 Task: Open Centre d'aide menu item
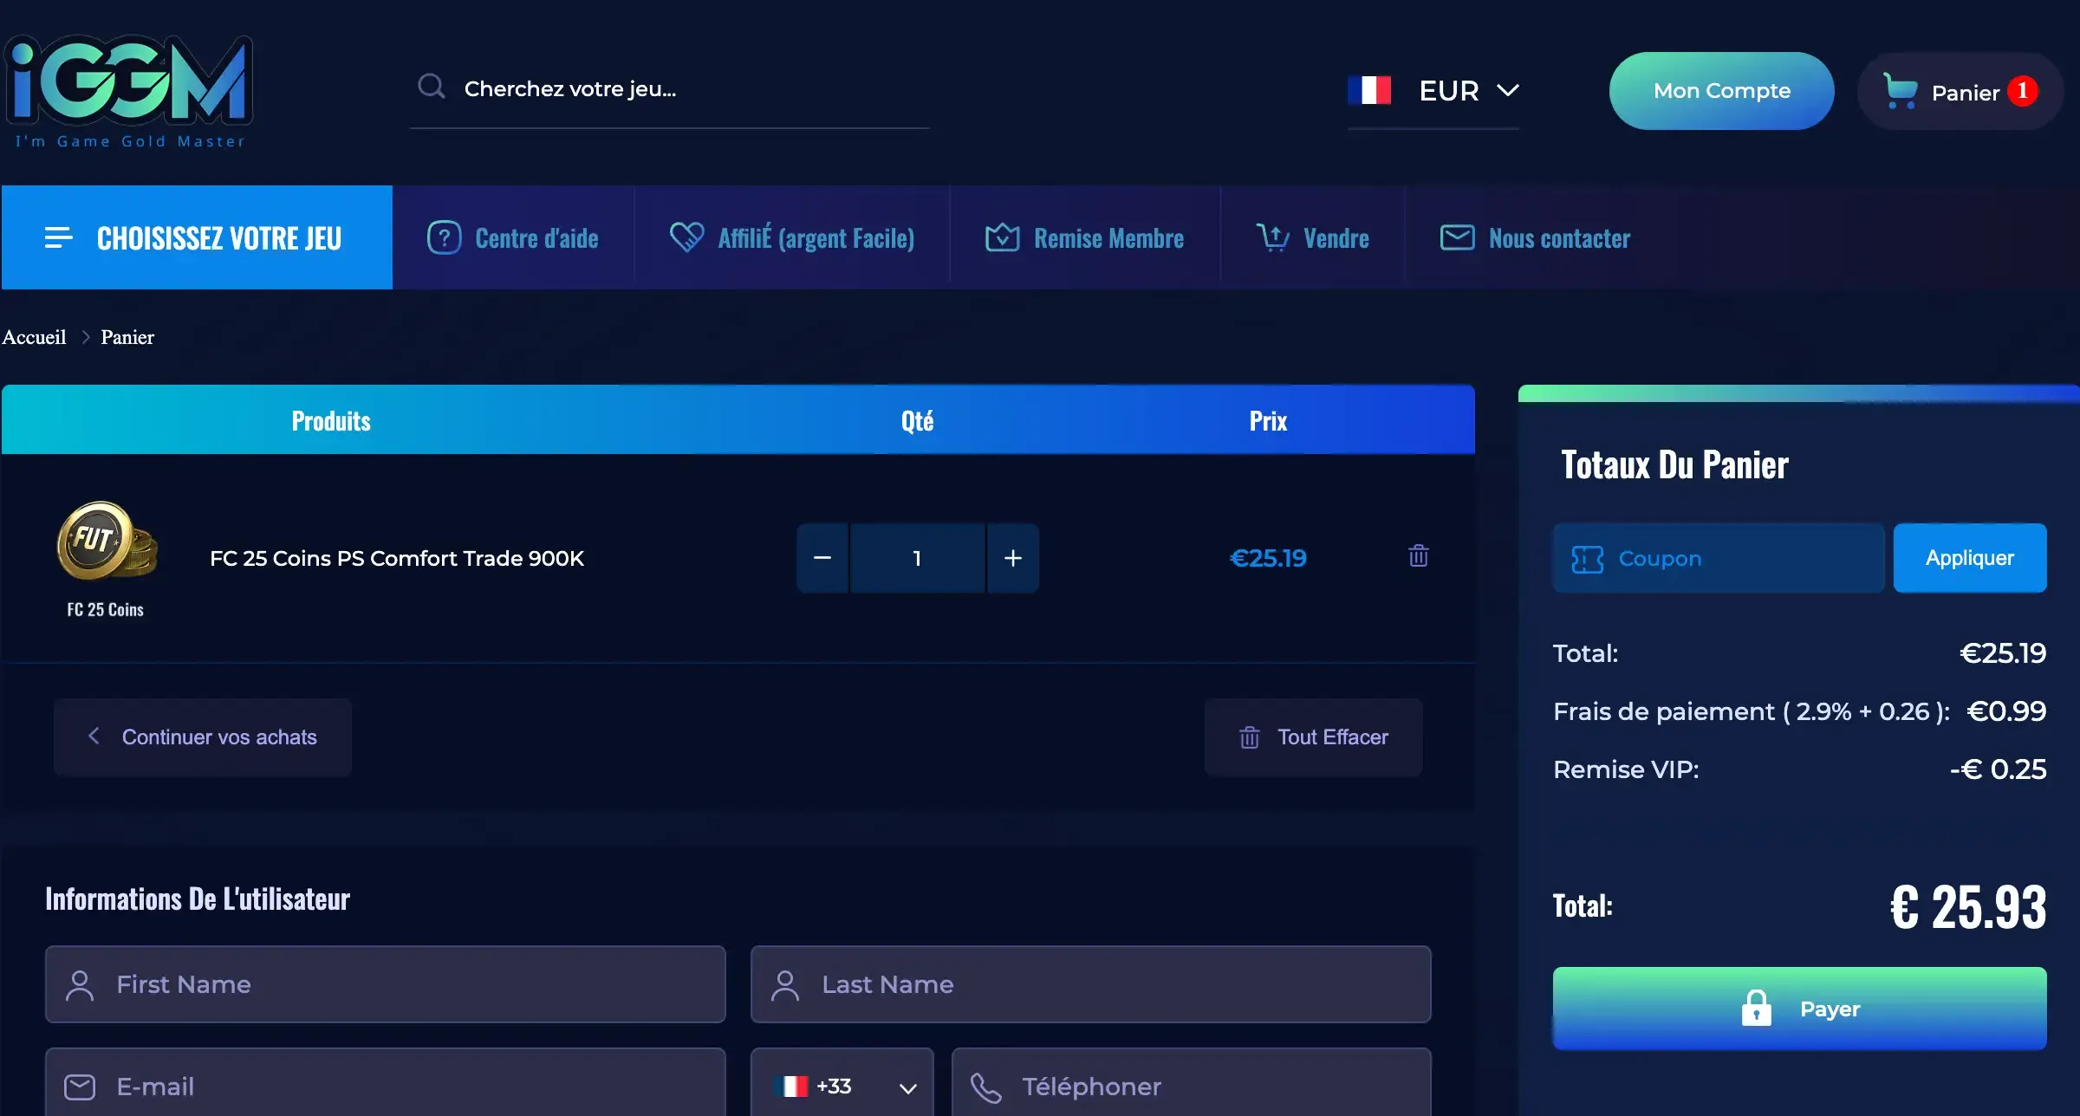513,237
